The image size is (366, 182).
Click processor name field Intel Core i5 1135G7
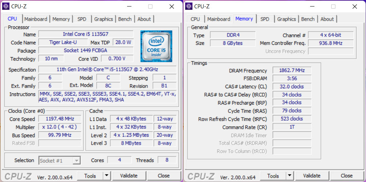point(86,34)
